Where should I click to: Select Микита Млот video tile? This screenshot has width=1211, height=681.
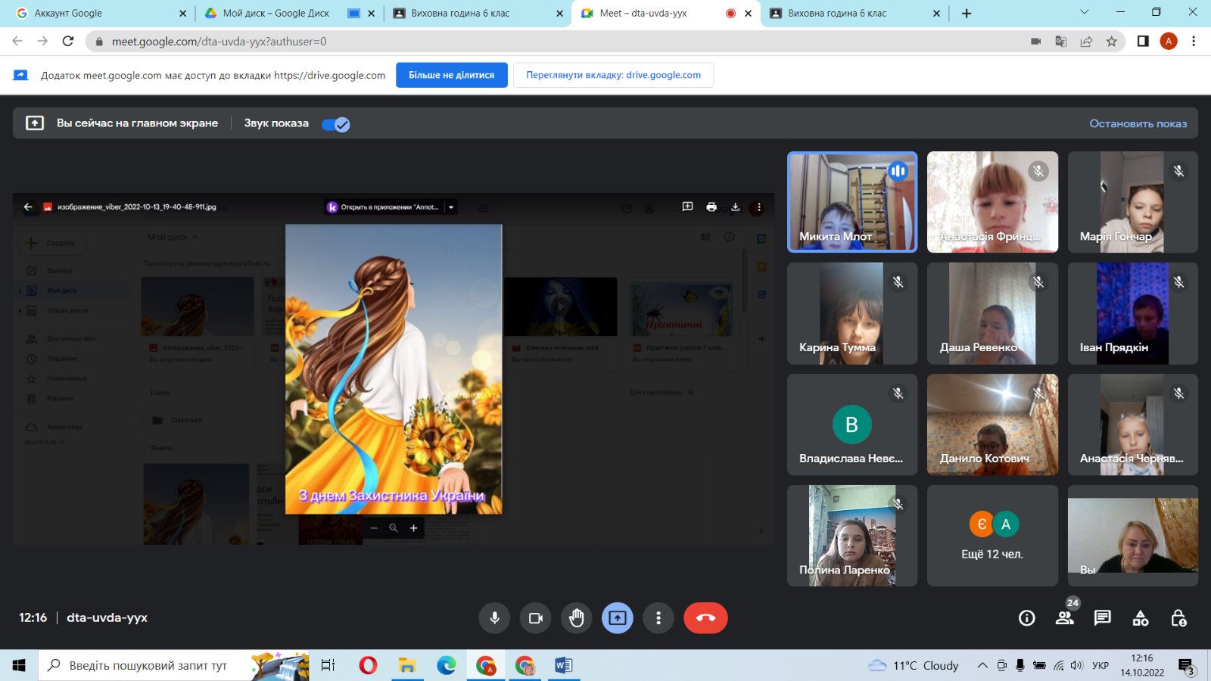pos(852,202)
